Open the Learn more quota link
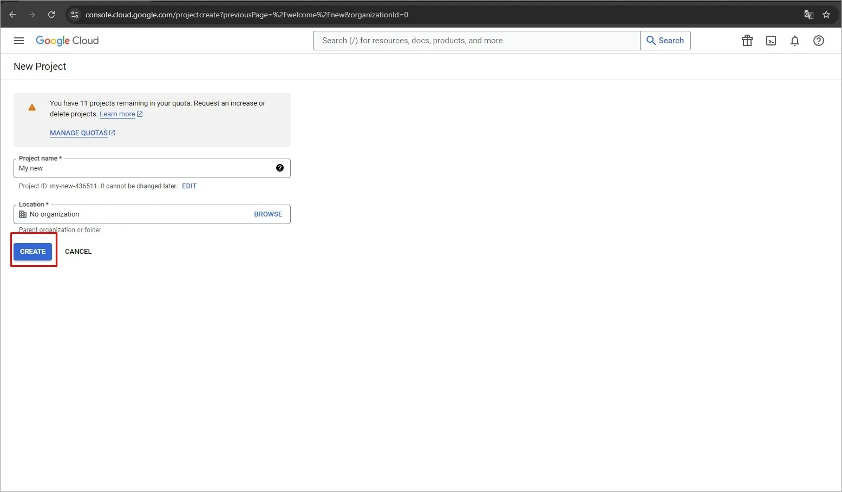 pyautogui.click(x=118, y=114)
